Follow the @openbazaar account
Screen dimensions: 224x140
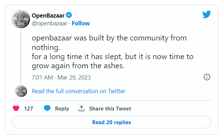coord(81,24)
